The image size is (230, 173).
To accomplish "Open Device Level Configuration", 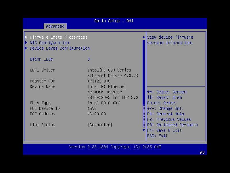I will 60,48.
